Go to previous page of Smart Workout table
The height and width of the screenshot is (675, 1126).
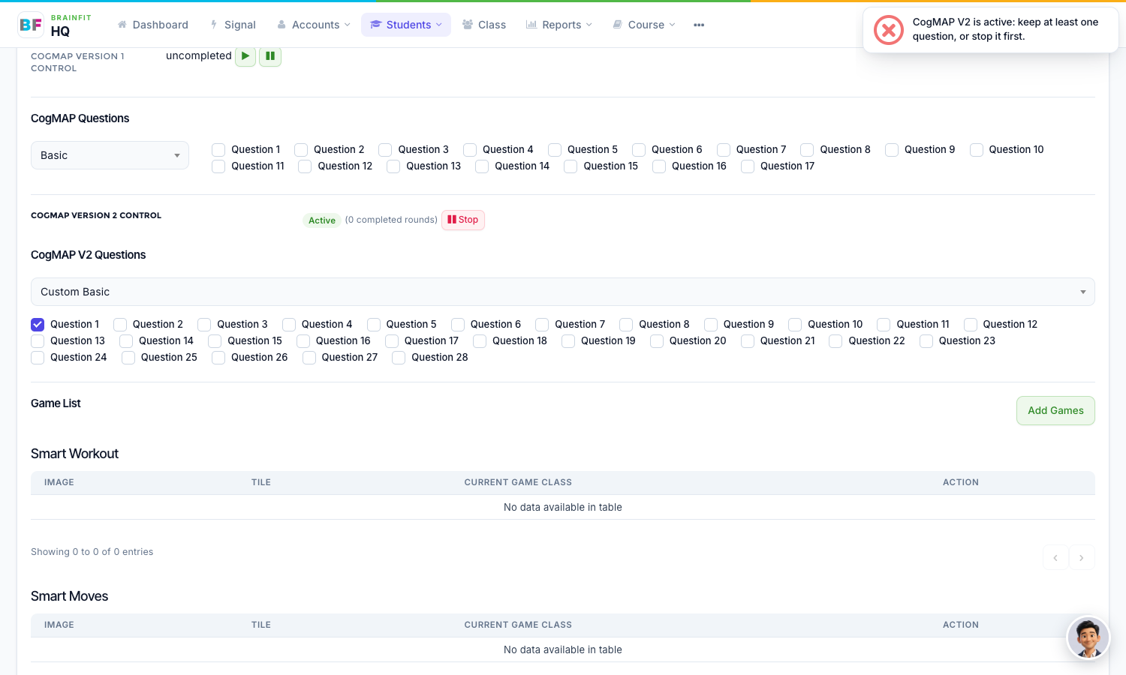[1055, 557]
